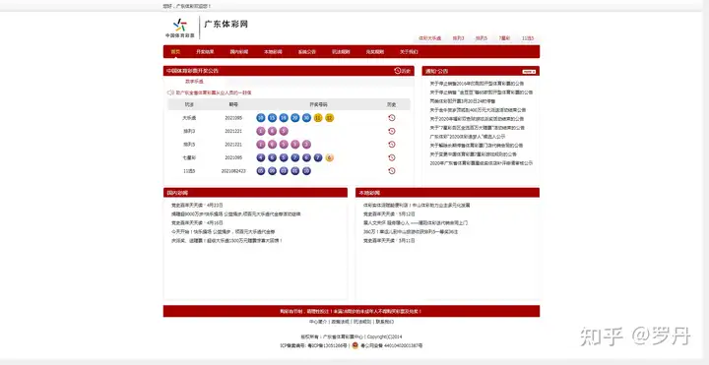Open history for the 排列5 row

point(392,145)
